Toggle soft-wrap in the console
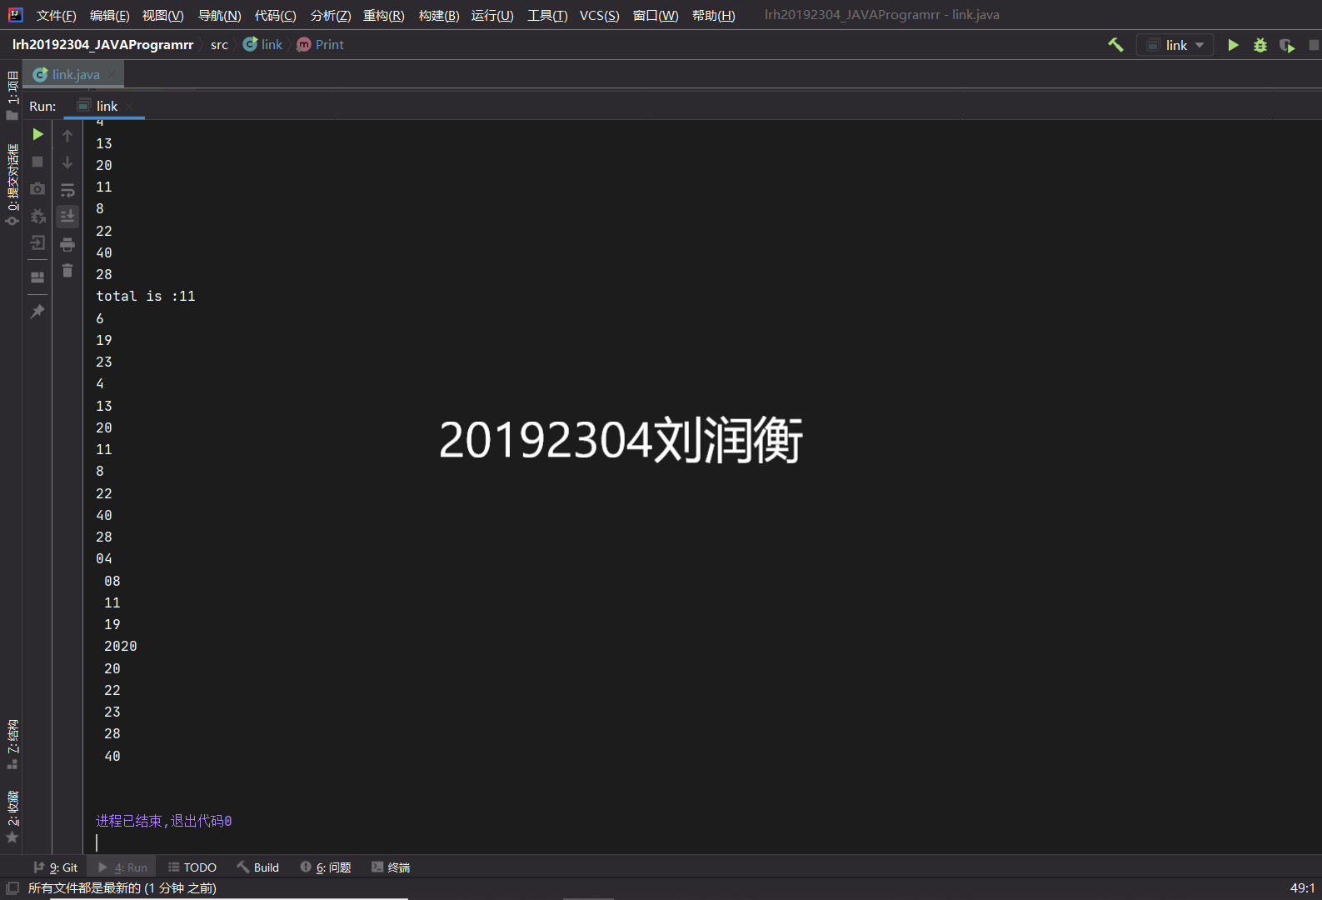Screen dimensions: 1322x900 67,190
